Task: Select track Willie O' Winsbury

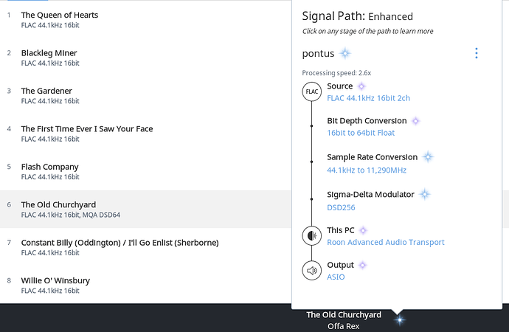Action: (x=145, y=285)
